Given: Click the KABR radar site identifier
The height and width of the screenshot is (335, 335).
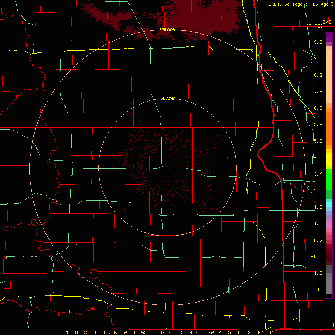Looking at the screenshot, I should click(214, 332).
